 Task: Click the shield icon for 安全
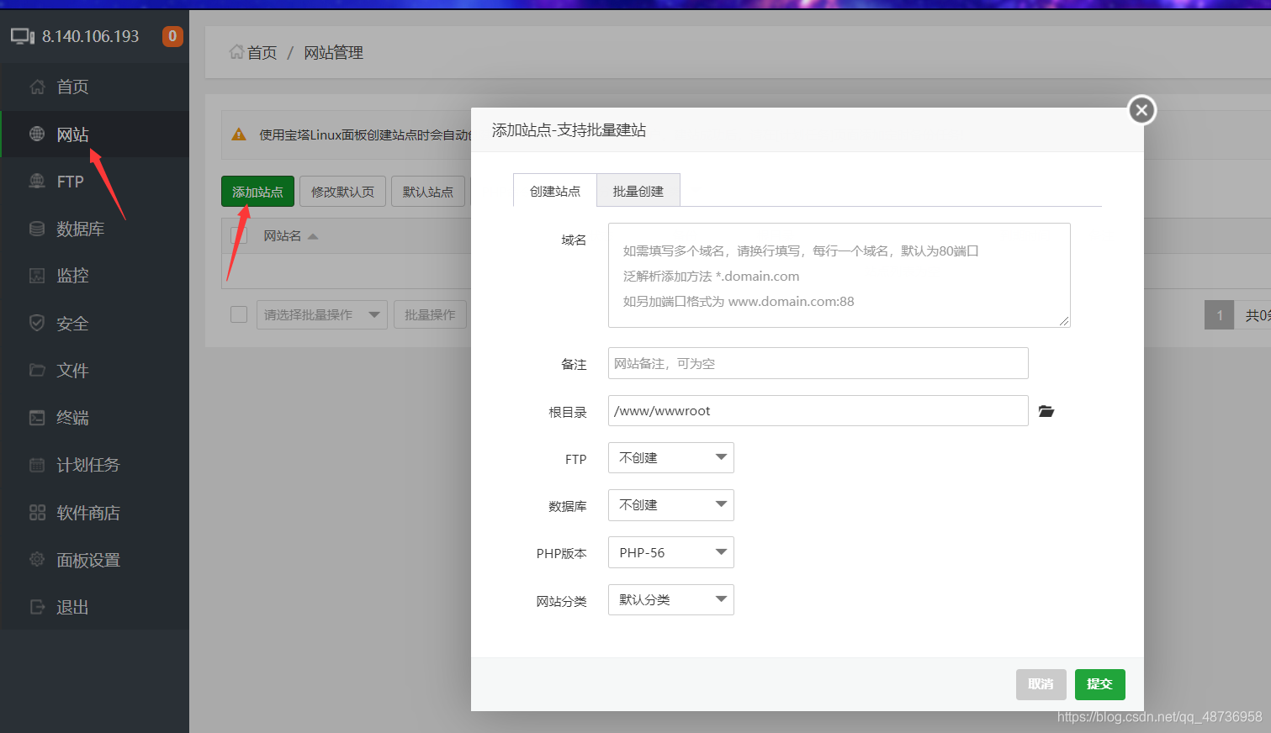click(x=37, y=323)
